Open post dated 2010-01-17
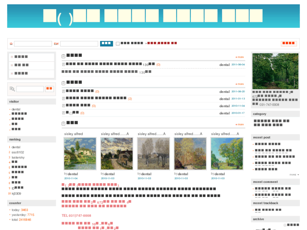The width and height of the screenshot is (307, 230). 72,113
